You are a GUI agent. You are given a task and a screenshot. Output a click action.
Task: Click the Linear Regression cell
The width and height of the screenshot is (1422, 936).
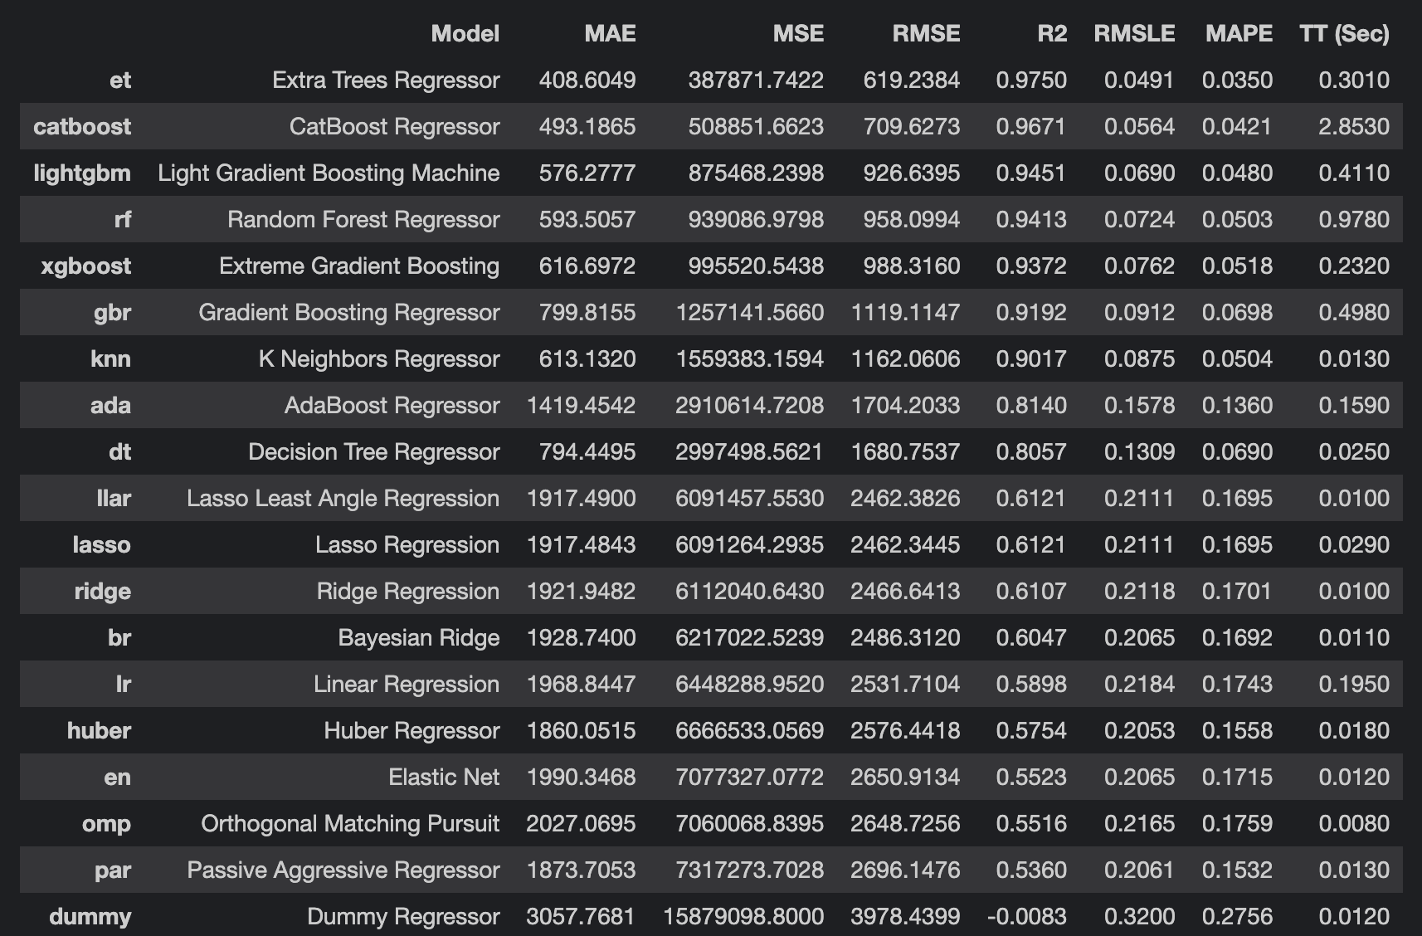point(407,684)
